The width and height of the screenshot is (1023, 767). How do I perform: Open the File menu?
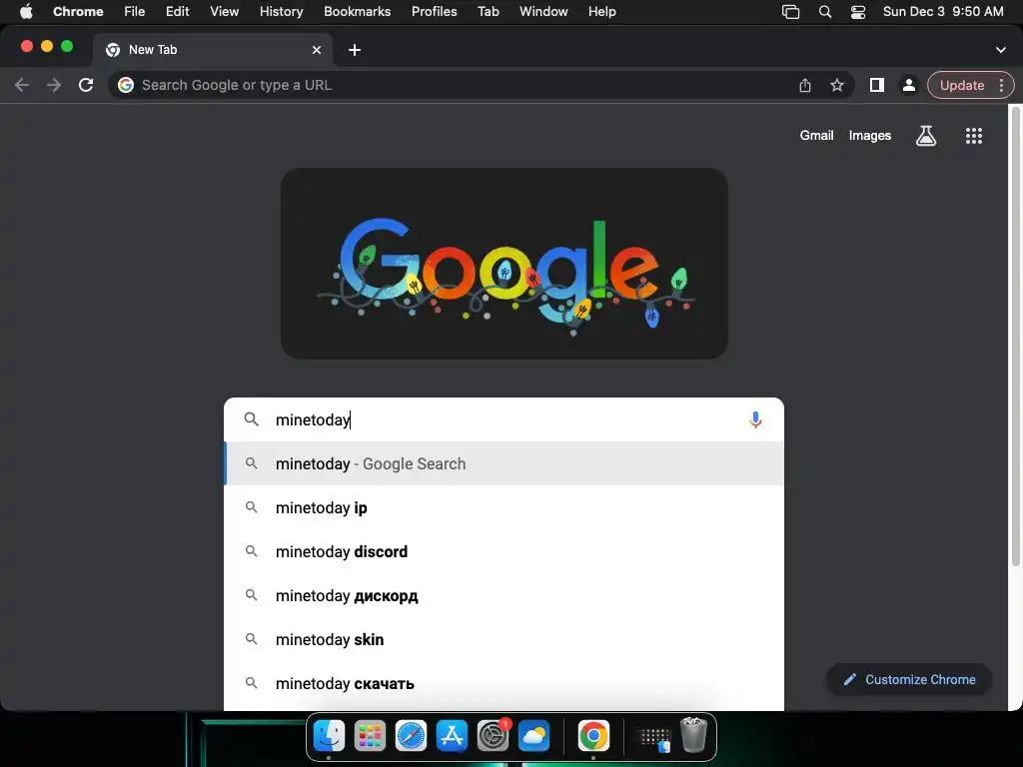tap(135, 12)
